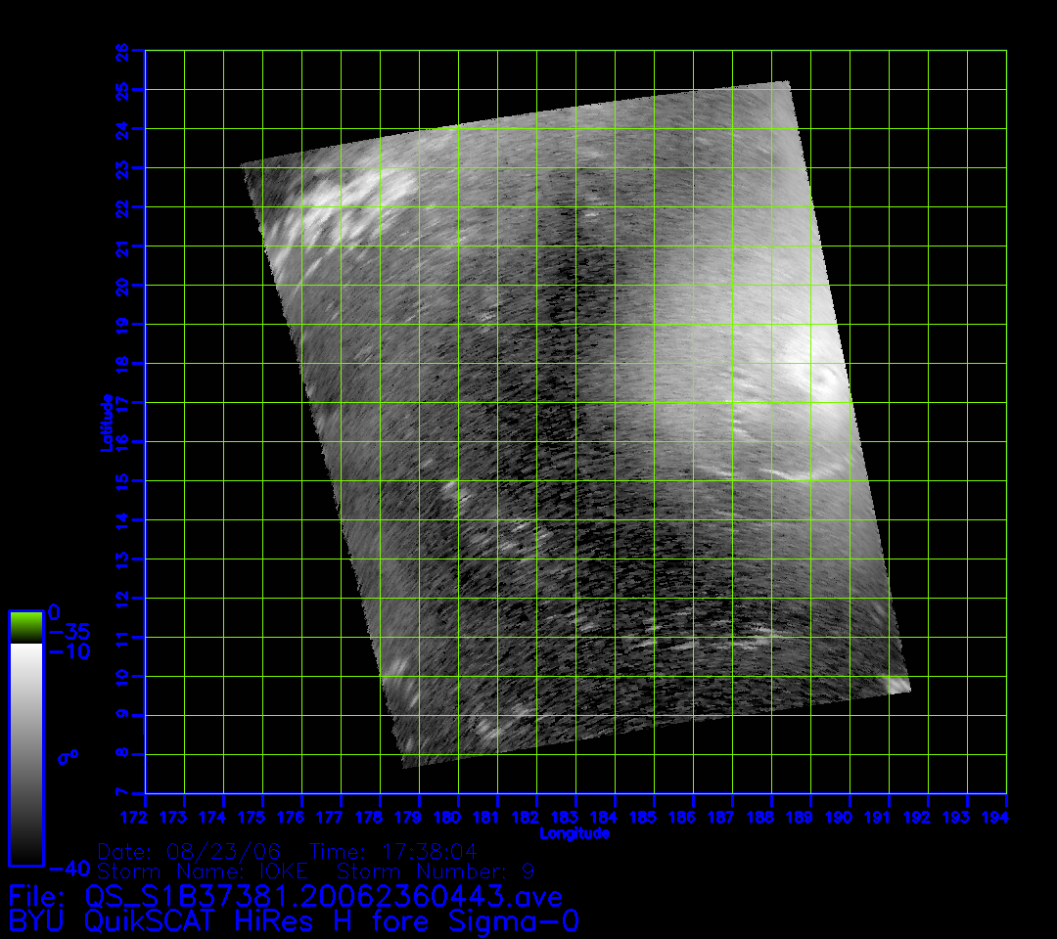Click the Time 17:38:04 text

point(393,851)
